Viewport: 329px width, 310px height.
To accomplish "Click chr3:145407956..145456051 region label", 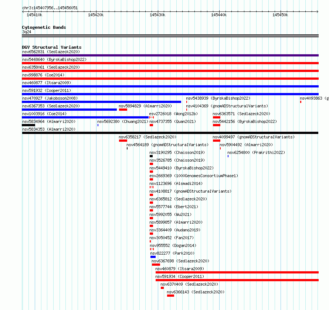I will [50, 8].
